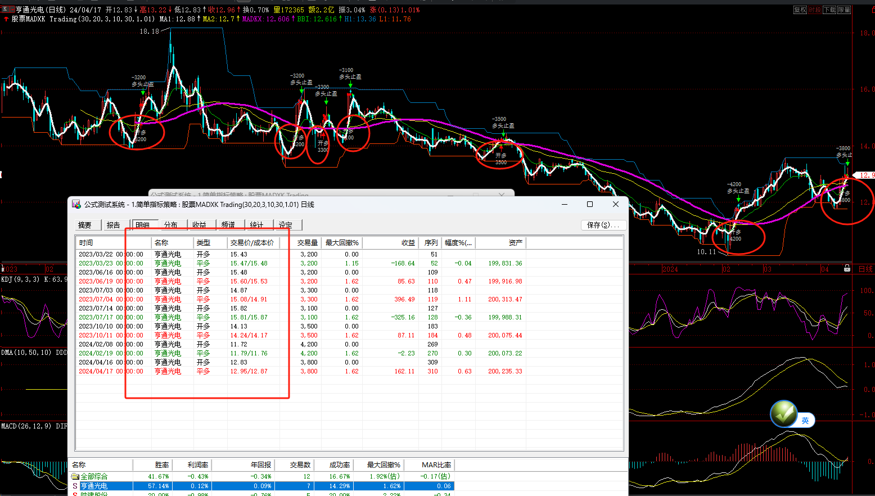The image size is (875, 496).
Task: Click the 公式测试系统 window title icon
Action: (x=76, y=204)
